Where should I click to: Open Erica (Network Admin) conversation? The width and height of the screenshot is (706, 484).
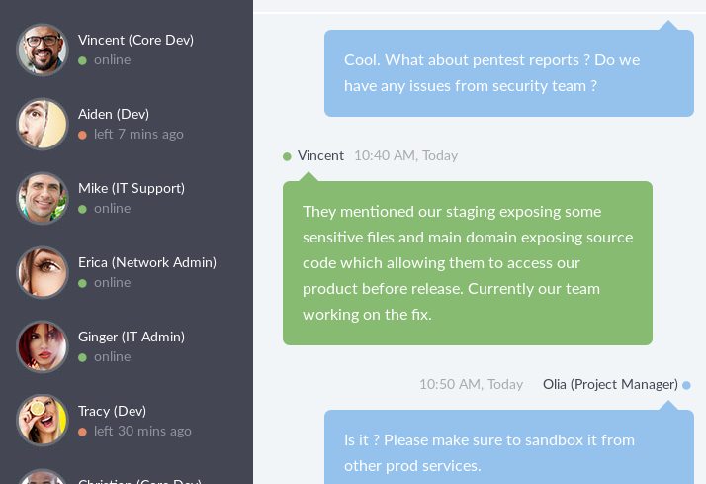(x=147, y=262)
